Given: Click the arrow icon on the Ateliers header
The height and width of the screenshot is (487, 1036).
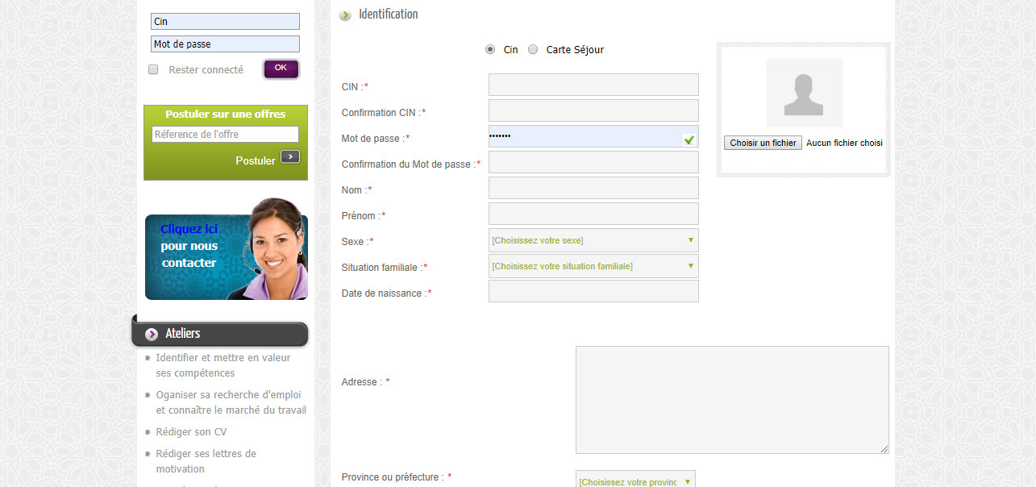Looking at the screenshot, I should [x=150, y=333].
